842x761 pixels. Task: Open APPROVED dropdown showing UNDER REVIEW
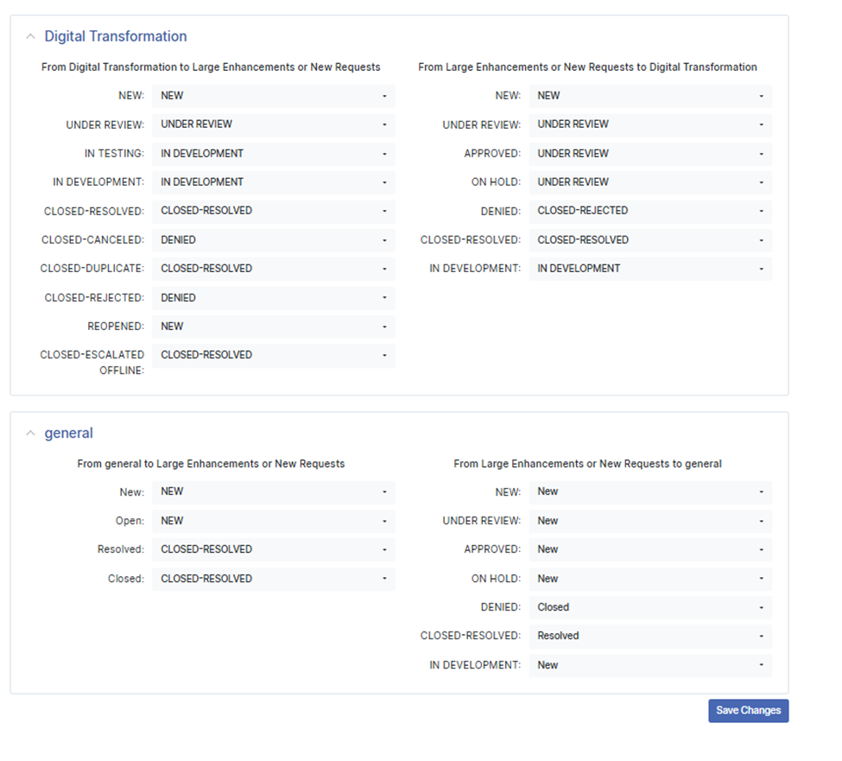click(x=650, y=154)
